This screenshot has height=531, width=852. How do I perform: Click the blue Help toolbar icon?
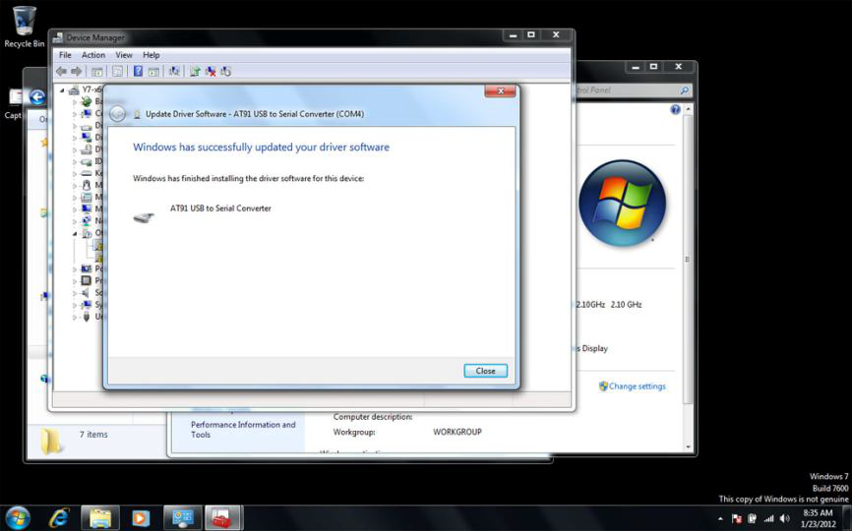pyautogui.click(x=138, y=71)
